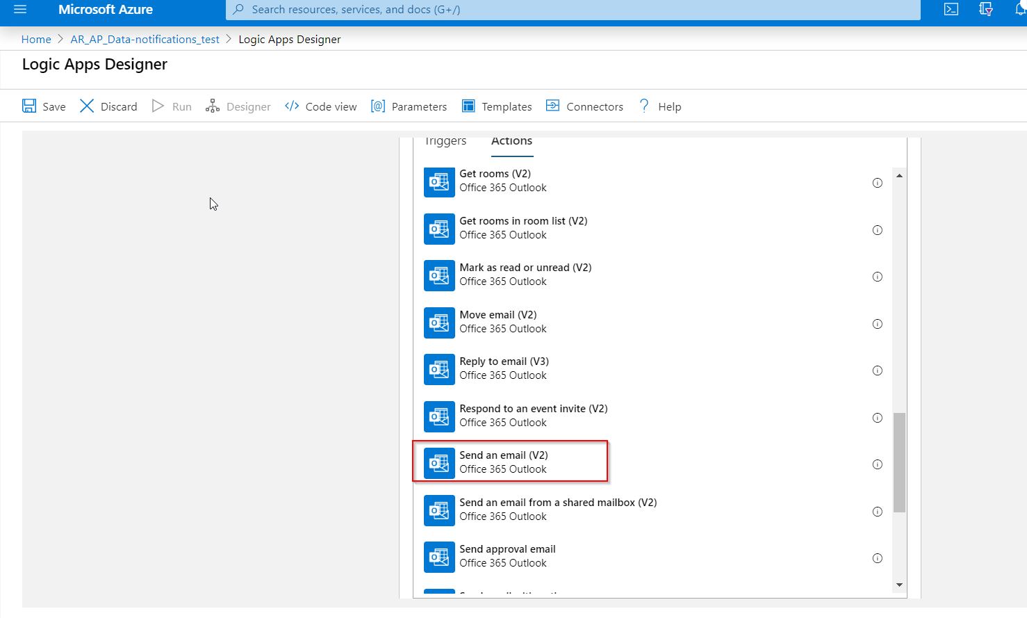Screen dimensions: 1027x618
Task: Open Templates in the toolbar
Action: coord(497,106)
